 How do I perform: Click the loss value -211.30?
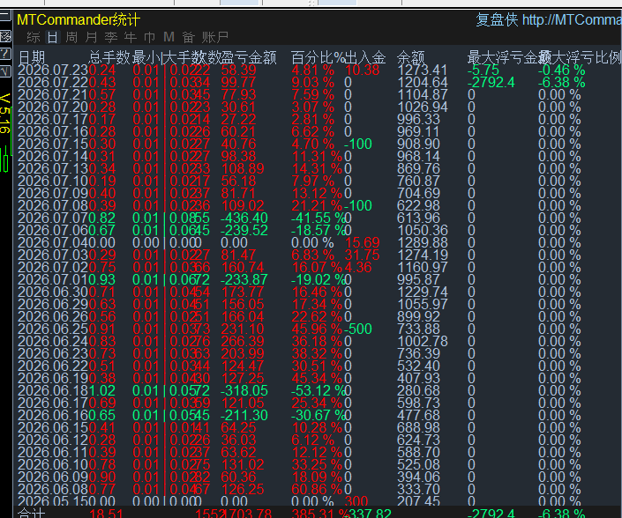[244, 415]
